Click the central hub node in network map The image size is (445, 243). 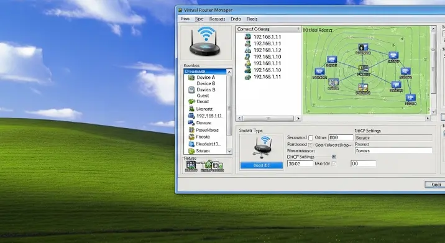pos(363,68)
